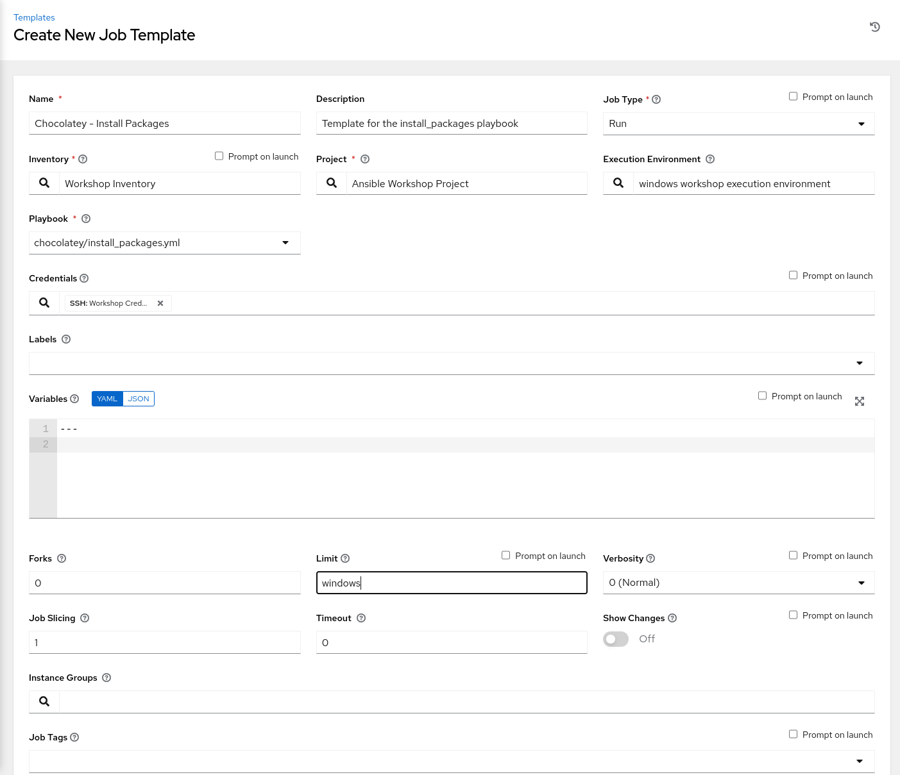The height and width of the screenshot is (775, 900).
Task: Enable Prompt on launch for Verbosity
Action: [x=793, y=555]
